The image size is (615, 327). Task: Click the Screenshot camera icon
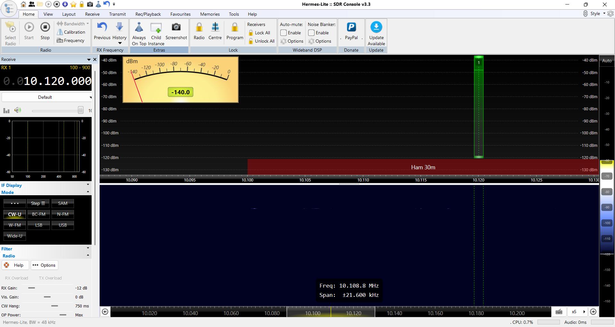pyautogui.click(x=176, y=28)
